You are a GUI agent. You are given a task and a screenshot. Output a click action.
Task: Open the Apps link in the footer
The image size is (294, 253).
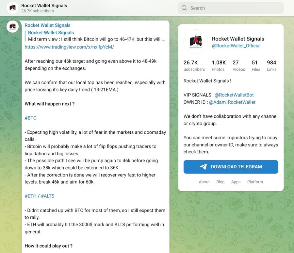(236, 182)
